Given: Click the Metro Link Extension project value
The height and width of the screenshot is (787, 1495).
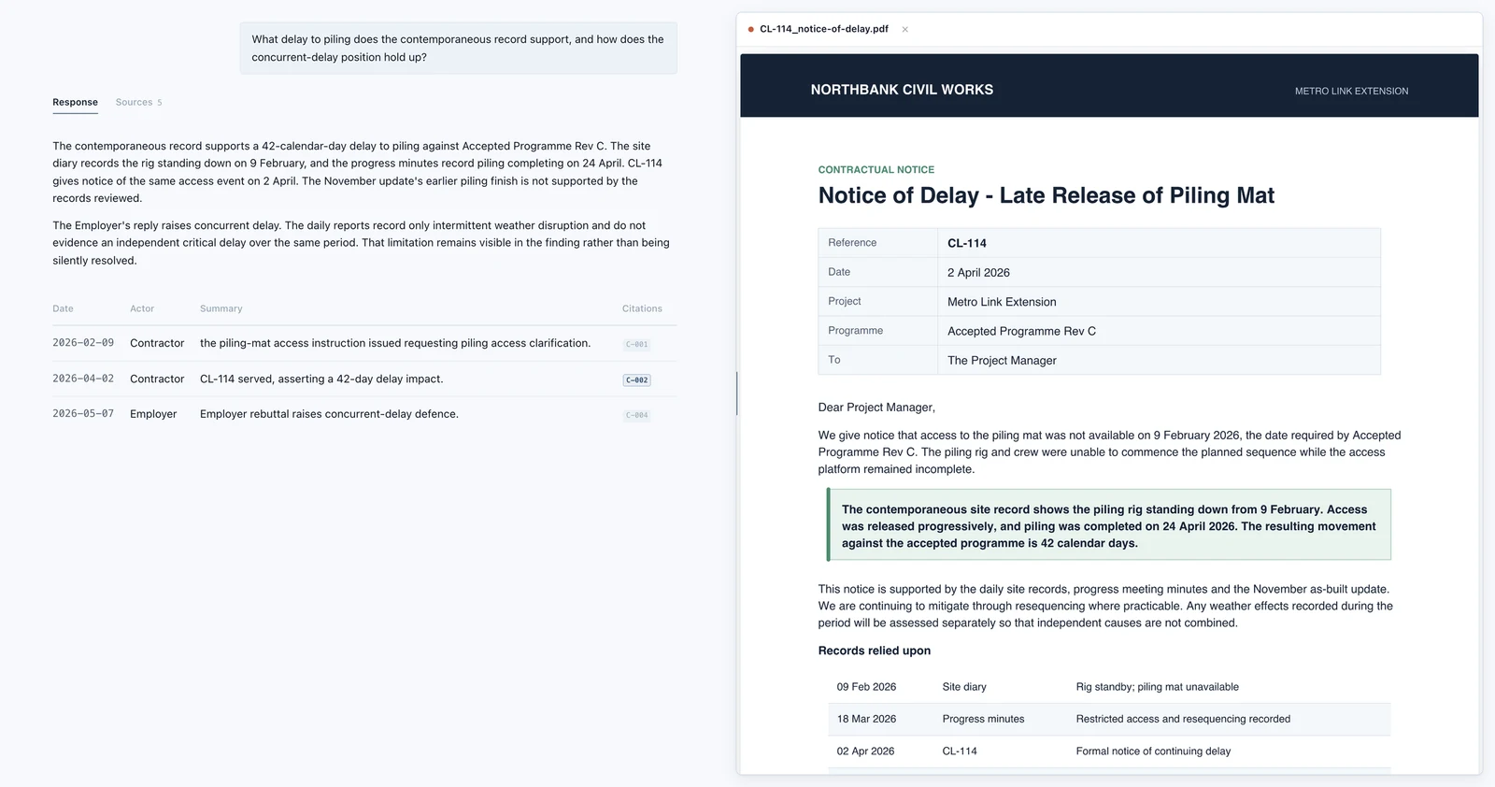Looking at the screenshot, I should [1002, 302].
